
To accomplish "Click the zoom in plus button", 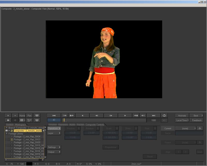I will coord(8,115).
